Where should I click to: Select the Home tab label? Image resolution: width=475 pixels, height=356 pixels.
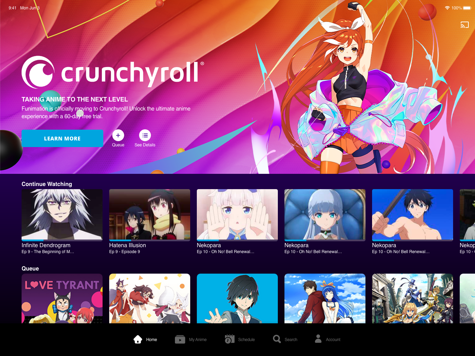151,340
